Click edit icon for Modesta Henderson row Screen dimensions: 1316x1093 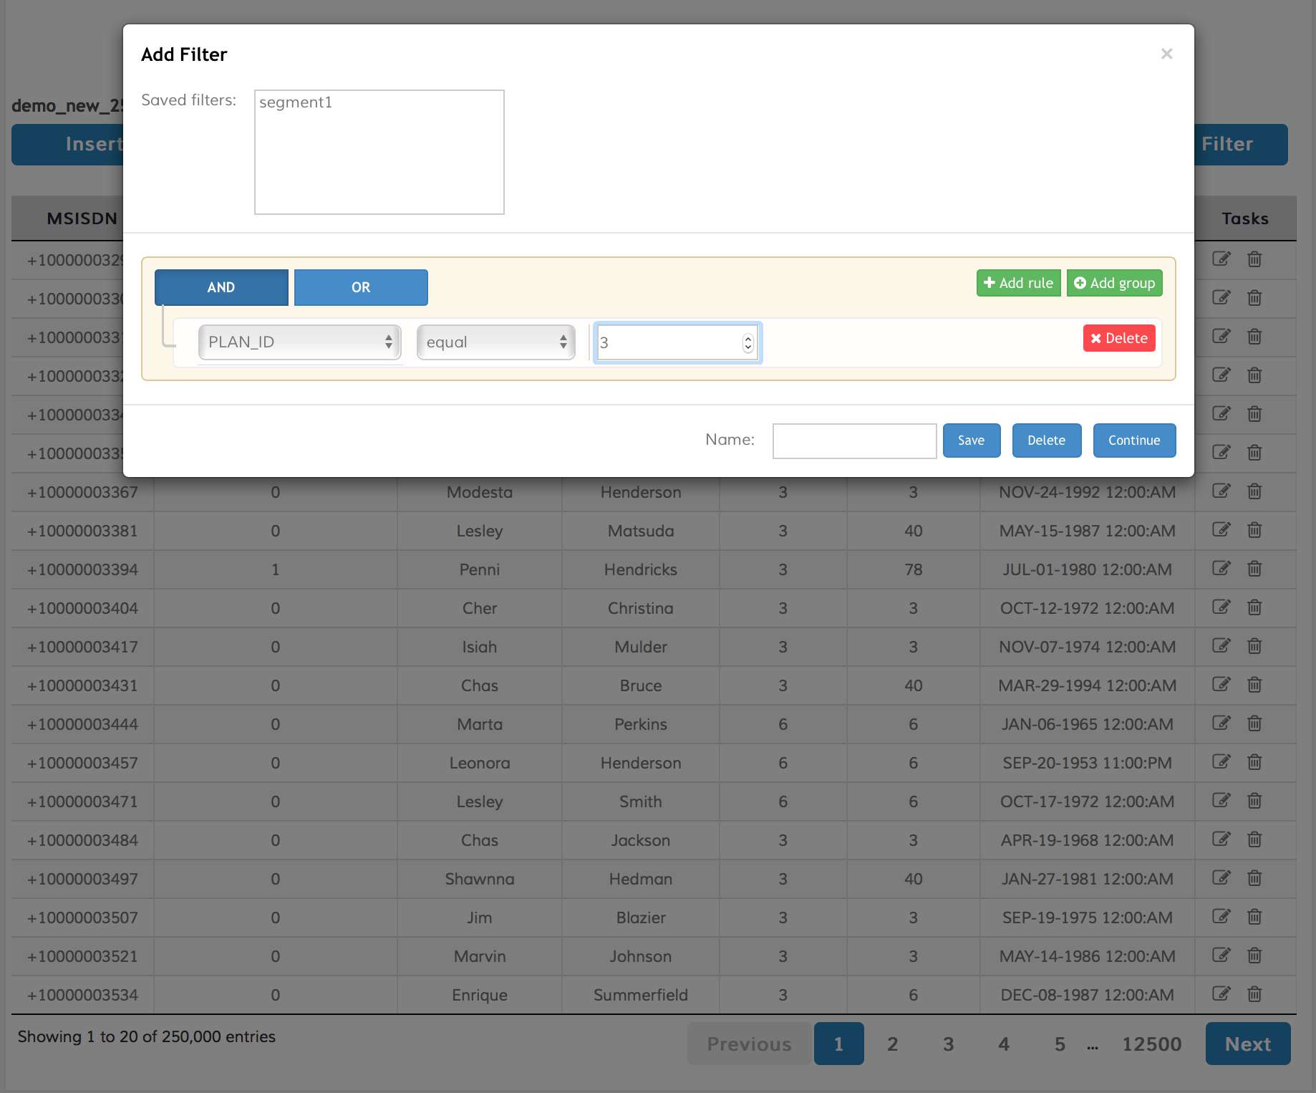pos(1221,491)
